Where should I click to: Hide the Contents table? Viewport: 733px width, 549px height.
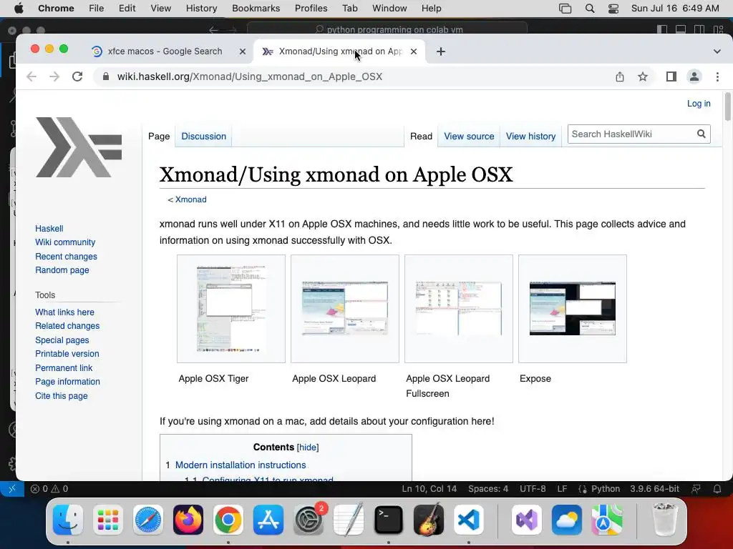(x=308, y=447)
